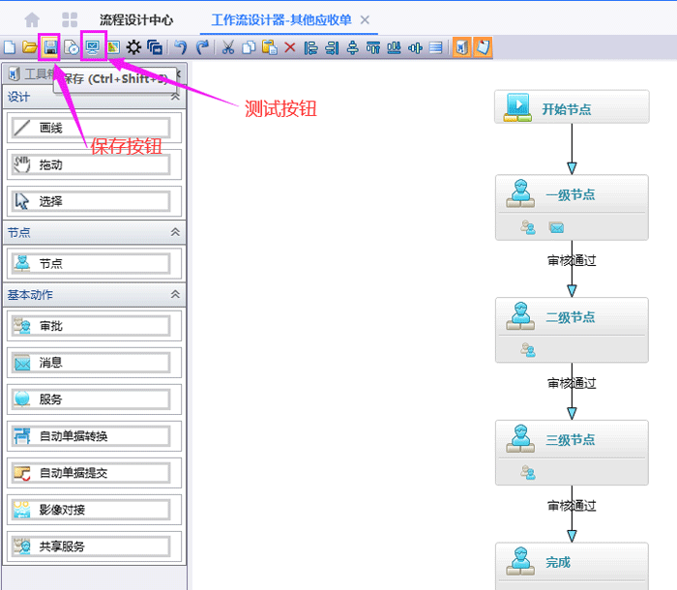Click the Cut scissors icon
This screenshot has height=590, width=677.
point(228,46)
